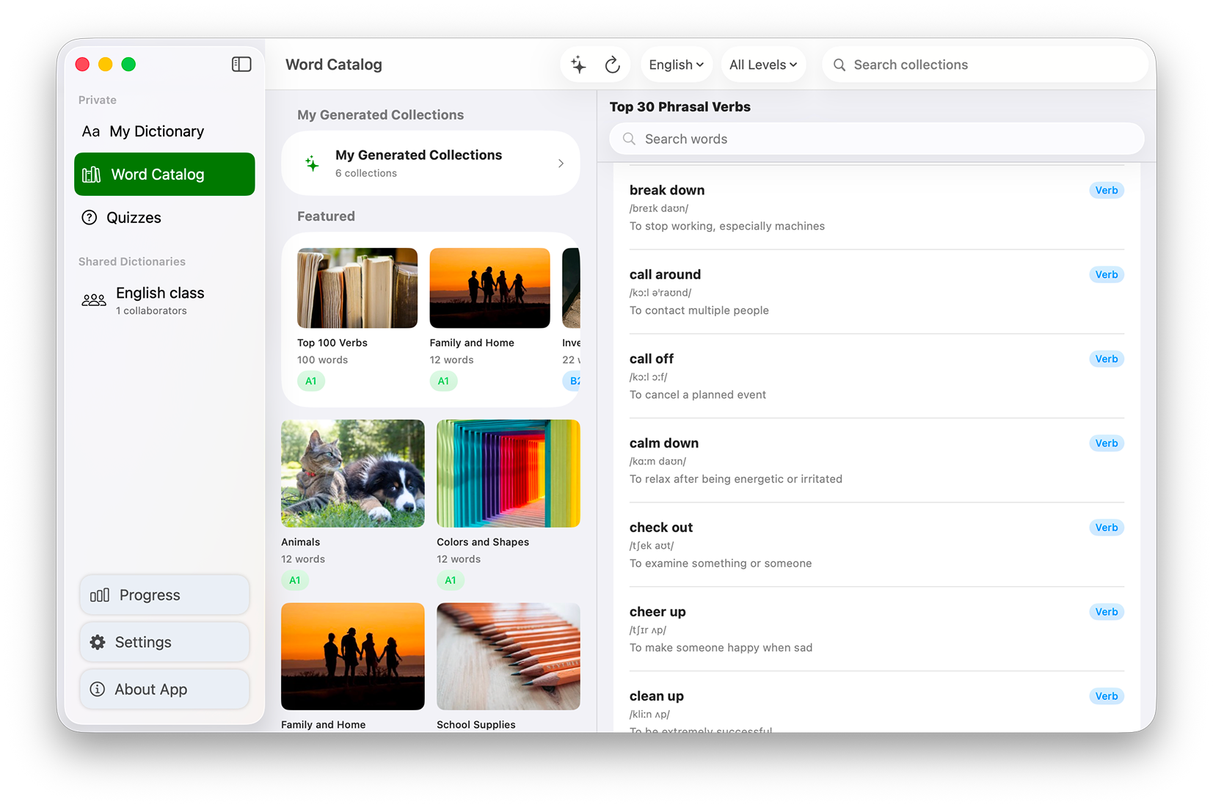The height and width of the screenshot is (807, 1213).
Task: Select My Dictionary in sidebar
Action: [x=156, y=131]
